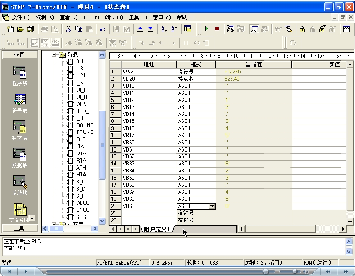Force value using the closed padlock icon

pos(302,29)
